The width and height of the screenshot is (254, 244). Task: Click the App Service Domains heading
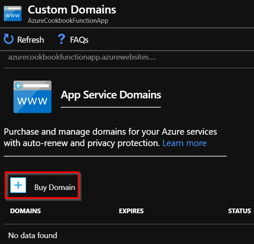tap(111, 95)
